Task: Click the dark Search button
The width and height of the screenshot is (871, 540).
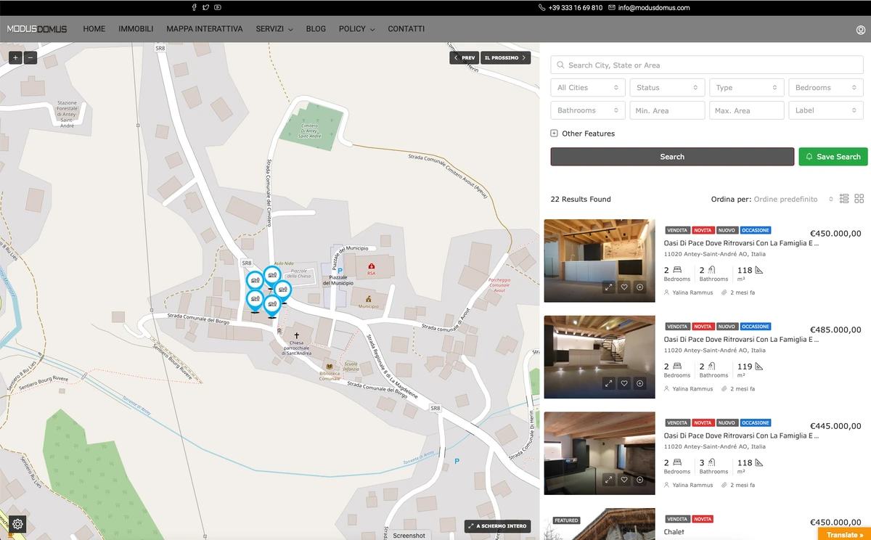Action: click(672, 157)
